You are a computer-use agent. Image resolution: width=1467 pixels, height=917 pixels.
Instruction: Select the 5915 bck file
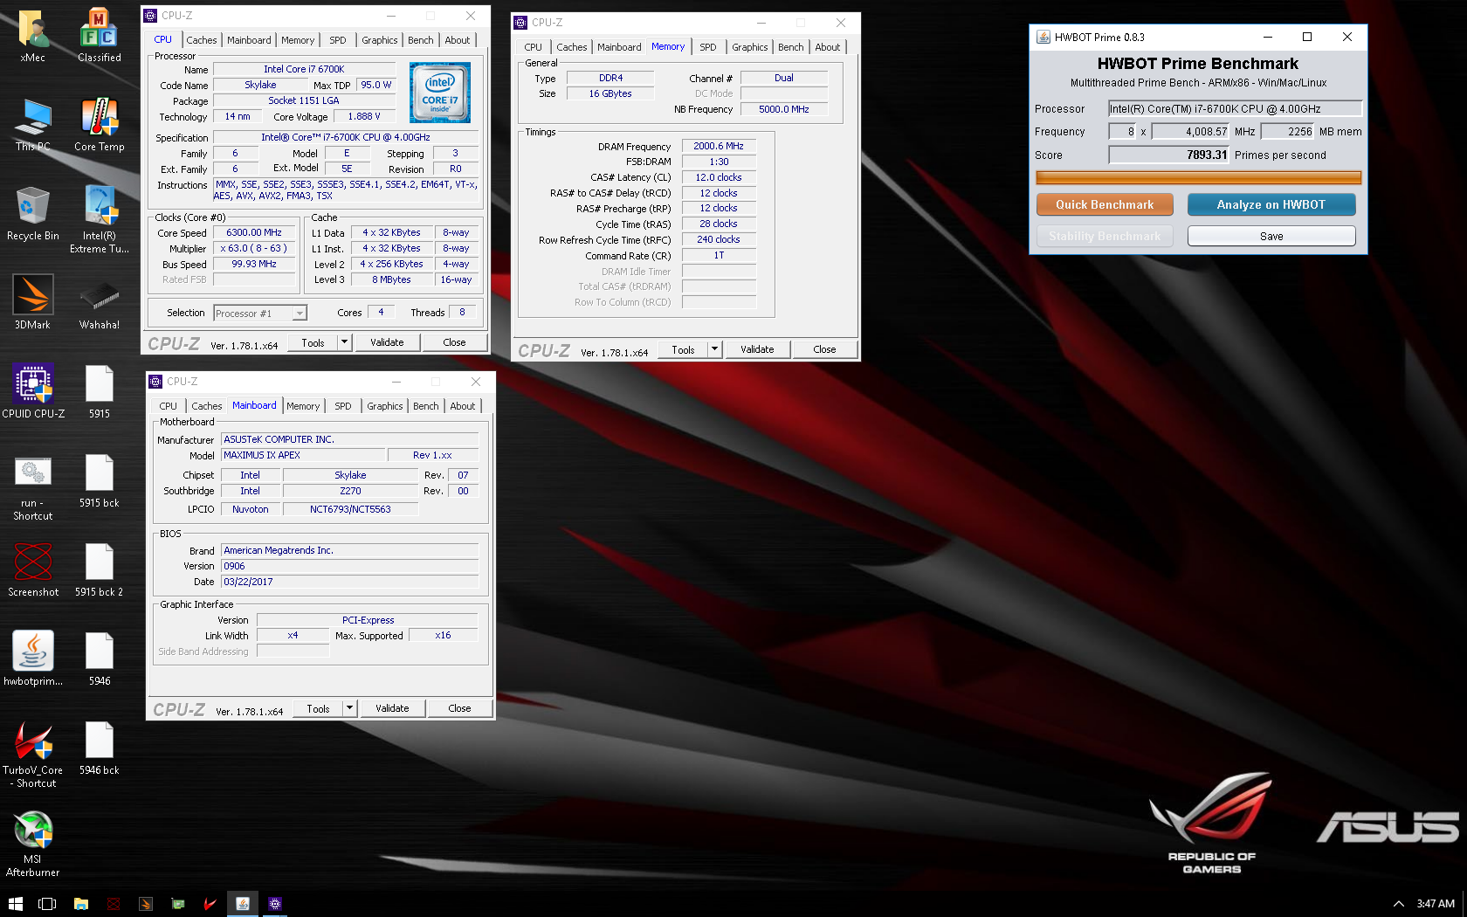point(100,481)
